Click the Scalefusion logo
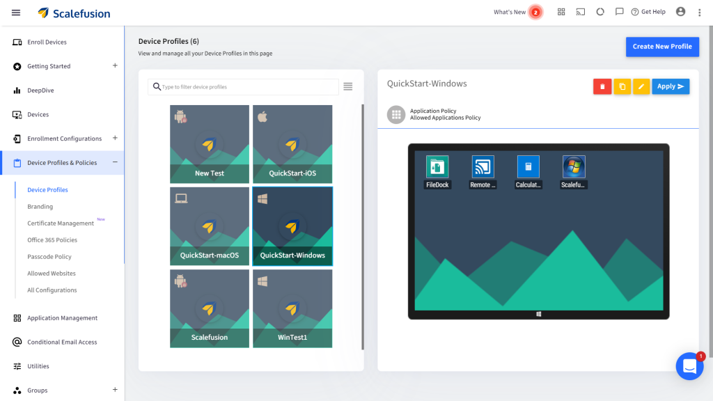The width and height of the screenshot is (713, 401). pos(74,13)
